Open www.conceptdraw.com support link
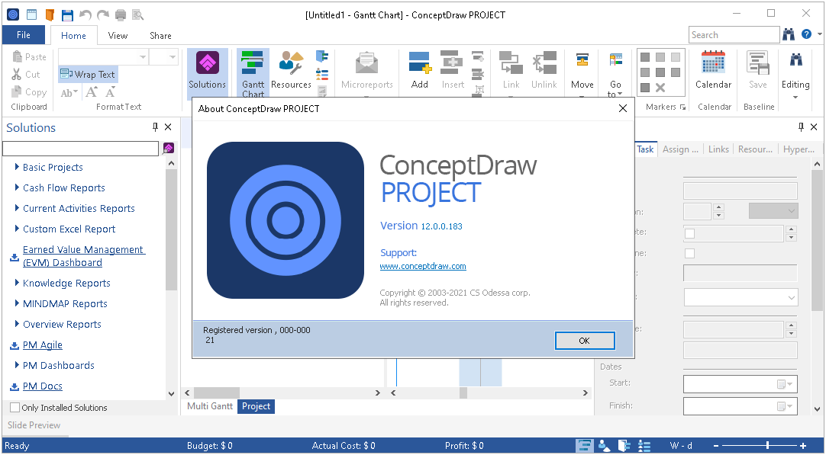This screenshot has height=455, width=826. tap(423, 266)
